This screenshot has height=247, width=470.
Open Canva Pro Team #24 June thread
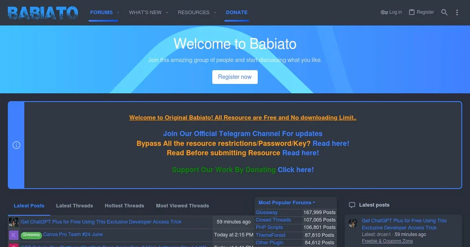[x=73, y=234]
